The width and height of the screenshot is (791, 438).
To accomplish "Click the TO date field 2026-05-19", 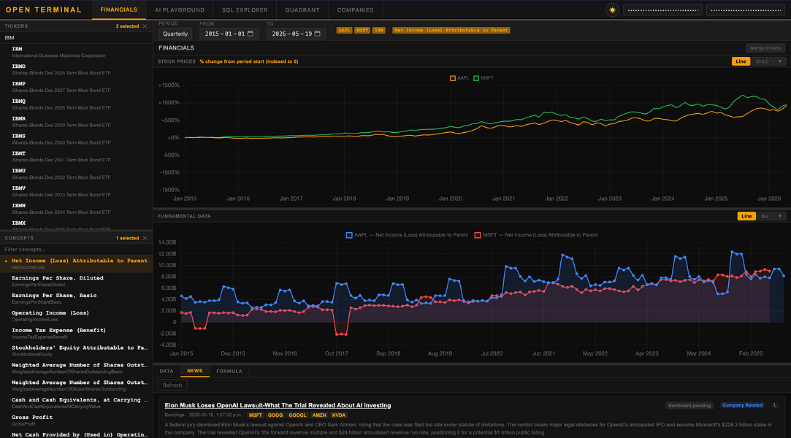I will tap(296, 34).
